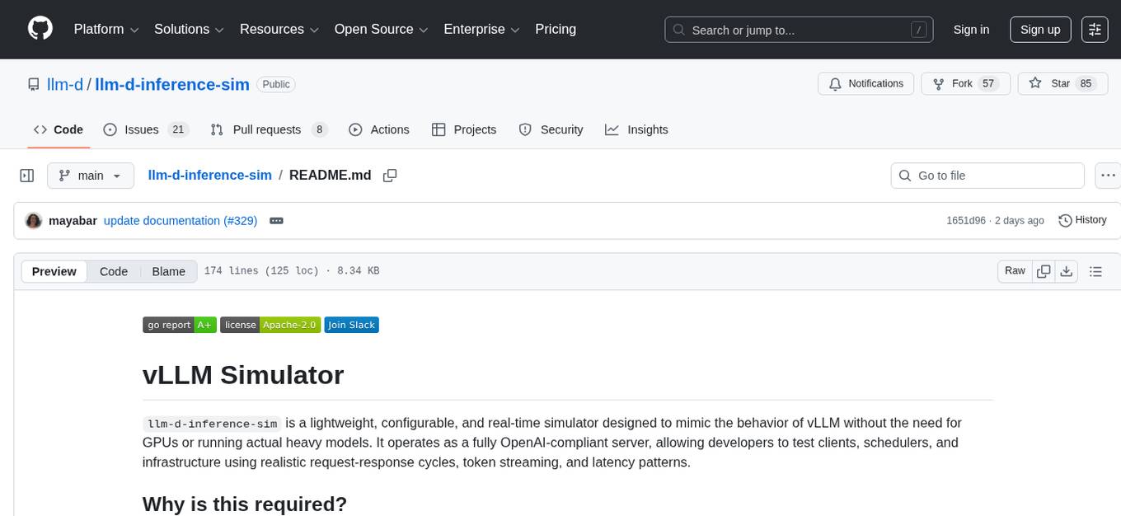Viewport: 1121px width, 516px height.
Task: Switch to Blame view
Action: pos(168,271)
